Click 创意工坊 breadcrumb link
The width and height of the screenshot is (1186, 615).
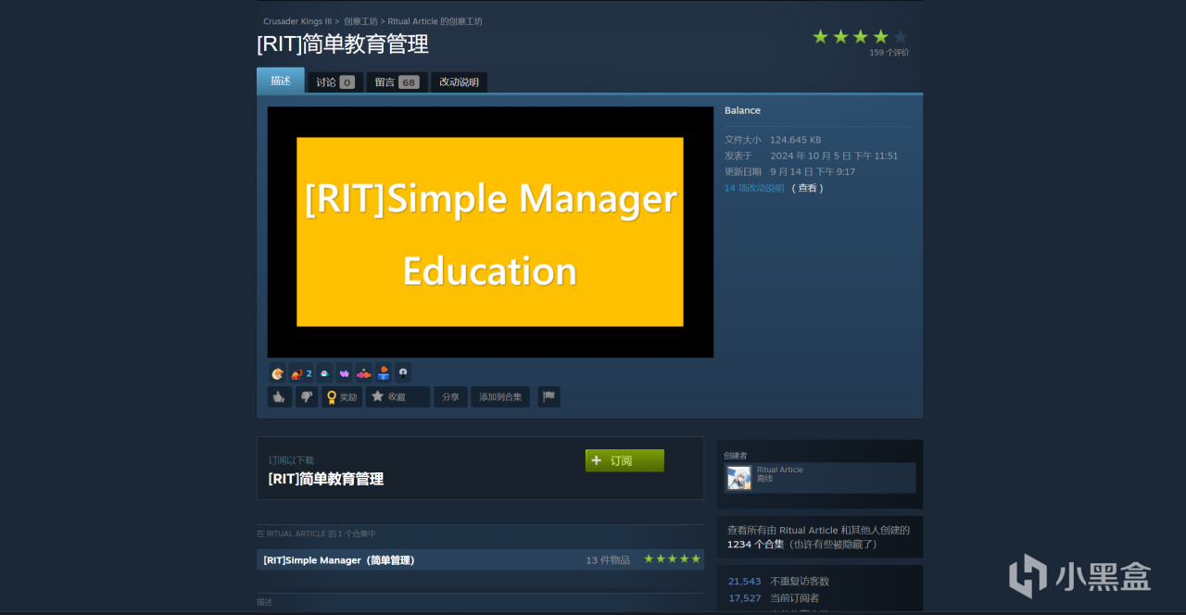359,21
